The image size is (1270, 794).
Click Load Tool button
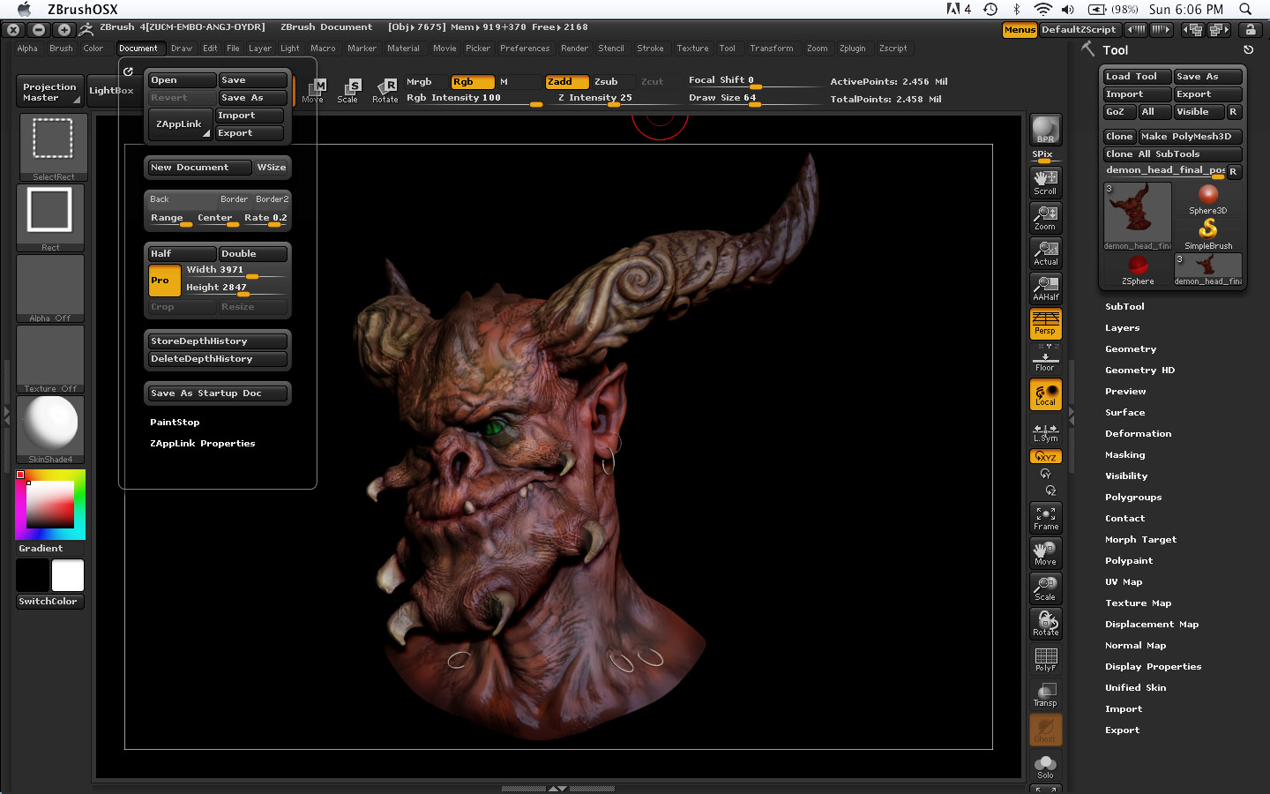1137,77
